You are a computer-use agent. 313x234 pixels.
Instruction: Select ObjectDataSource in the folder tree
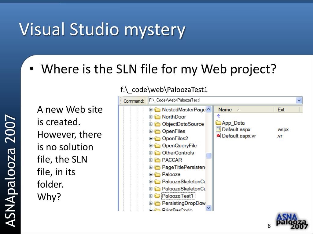pos(183,124)
